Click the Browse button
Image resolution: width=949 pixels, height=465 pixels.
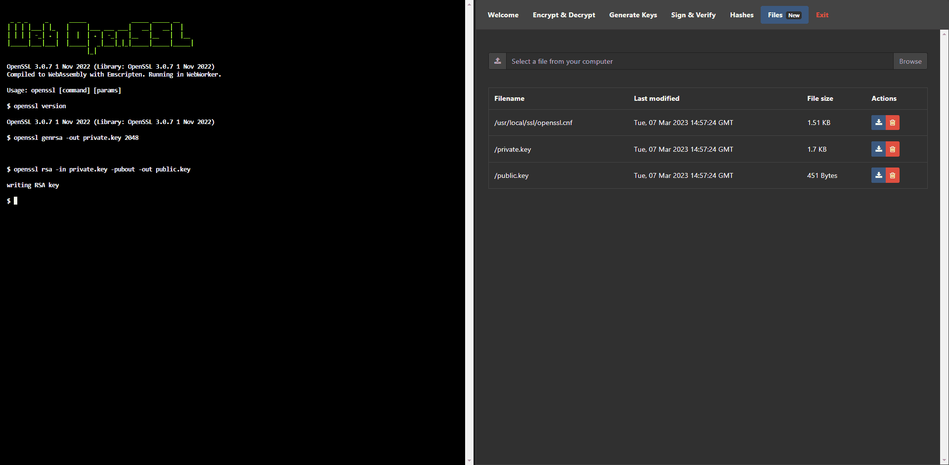coord(910,61)
